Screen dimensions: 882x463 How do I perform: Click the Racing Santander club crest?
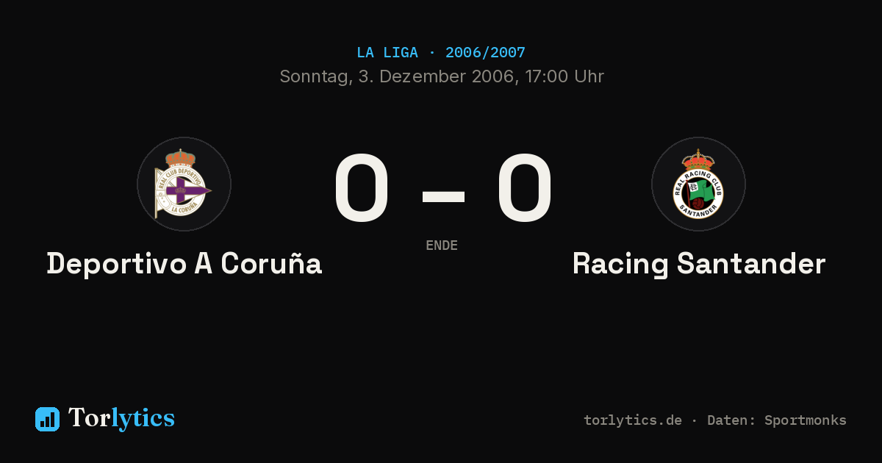(x=698, y=184)
